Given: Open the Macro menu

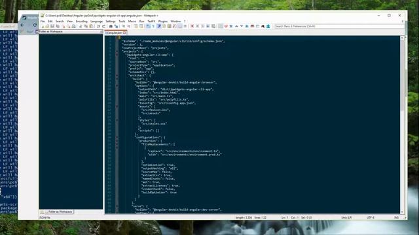Looking at the screenshot, I should click(132, 21).
